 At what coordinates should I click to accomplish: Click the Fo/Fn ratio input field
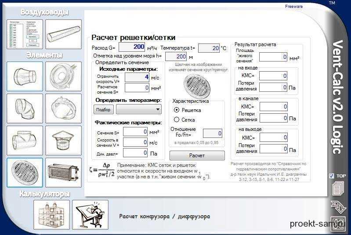tap(213, 134)
